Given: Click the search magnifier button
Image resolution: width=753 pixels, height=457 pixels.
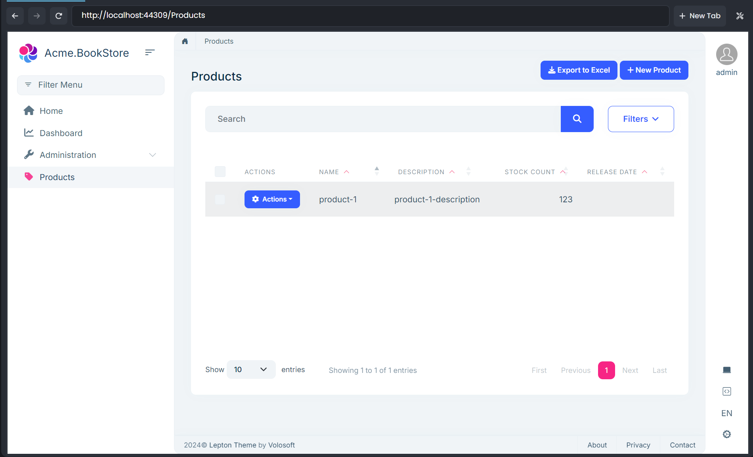Looking at the screenshot, I should pyautogui.click(x=577, y=119).
